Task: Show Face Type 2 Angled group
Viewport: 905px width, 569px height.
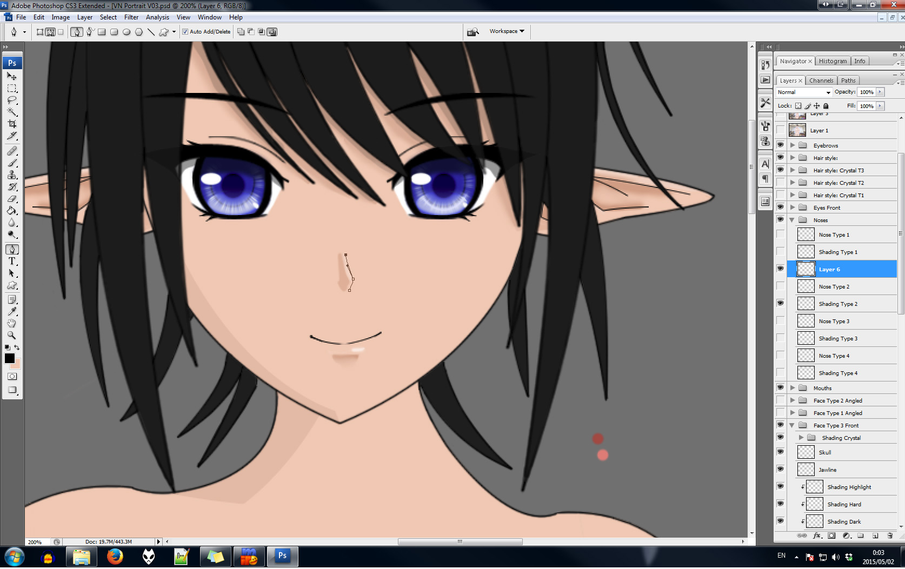Action: click(780, 400)
